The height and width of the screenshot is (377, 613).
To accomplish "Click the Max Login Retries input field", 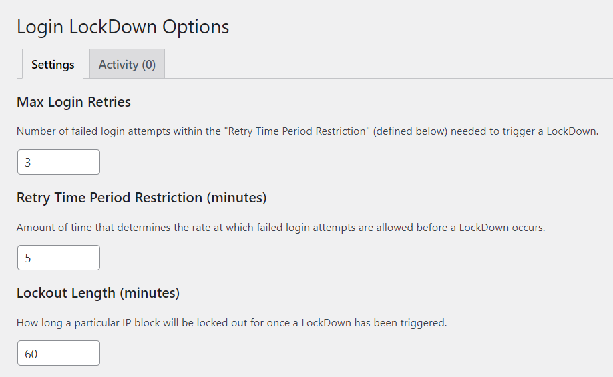I will click(x=59, y=162).
